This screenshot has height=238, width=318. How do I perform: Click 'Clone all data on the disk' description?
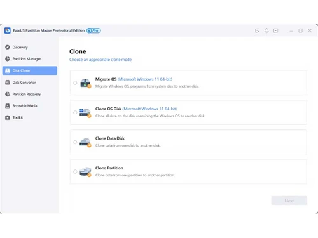click(x=150, y=116)
